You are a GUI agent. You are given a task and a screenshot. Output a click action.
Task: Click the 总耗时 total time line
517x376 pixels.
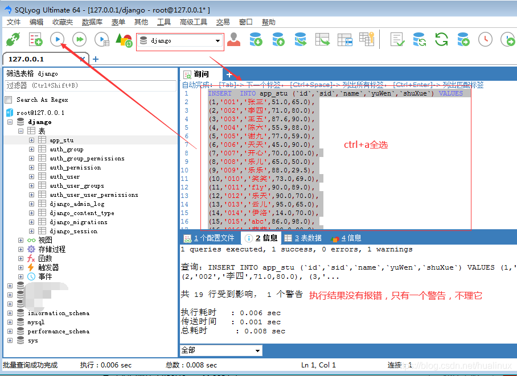pos(233,331)
